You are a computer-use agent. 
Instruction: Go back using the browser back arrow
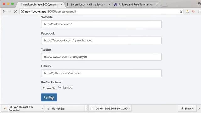coord(4,11)
